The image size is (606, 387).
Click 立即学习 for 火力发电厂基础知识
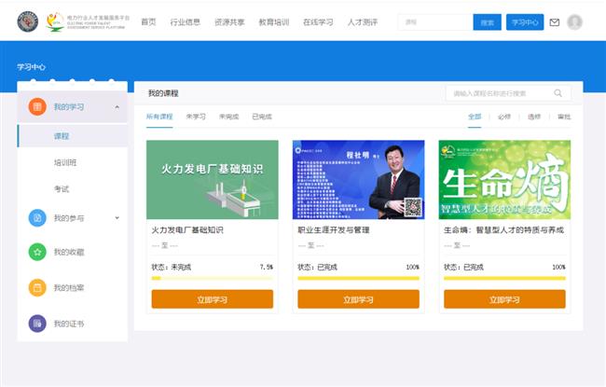tap(212, 299)
